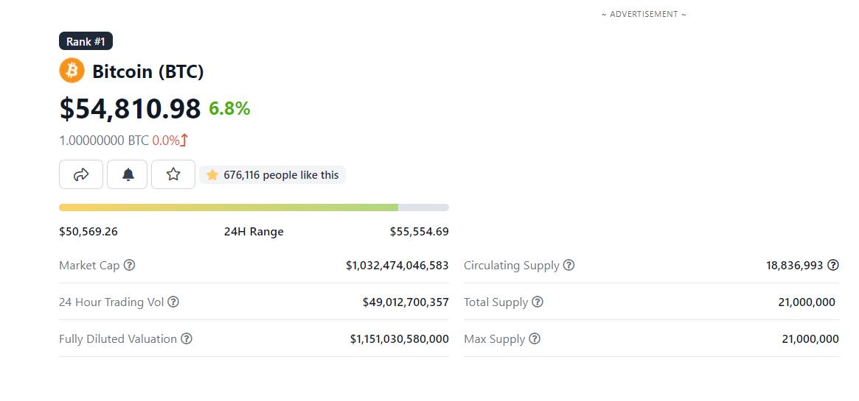Show Fully Diluted Valuation help icon
The width and height of the screenshot is (859, 401).
click(187, 338)
